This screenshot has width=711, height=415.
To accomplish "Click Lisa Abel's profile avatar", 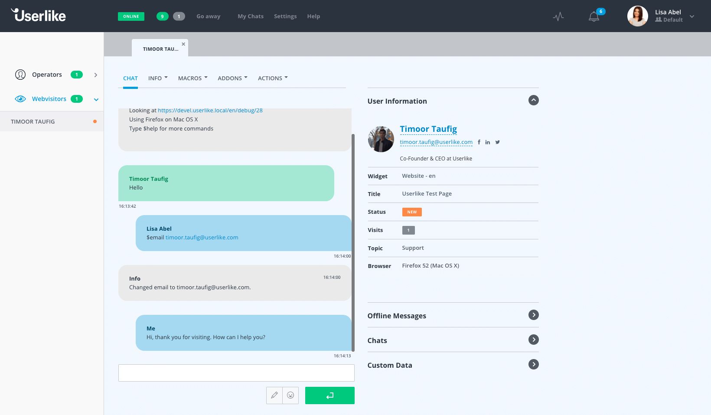I will 637,16.
